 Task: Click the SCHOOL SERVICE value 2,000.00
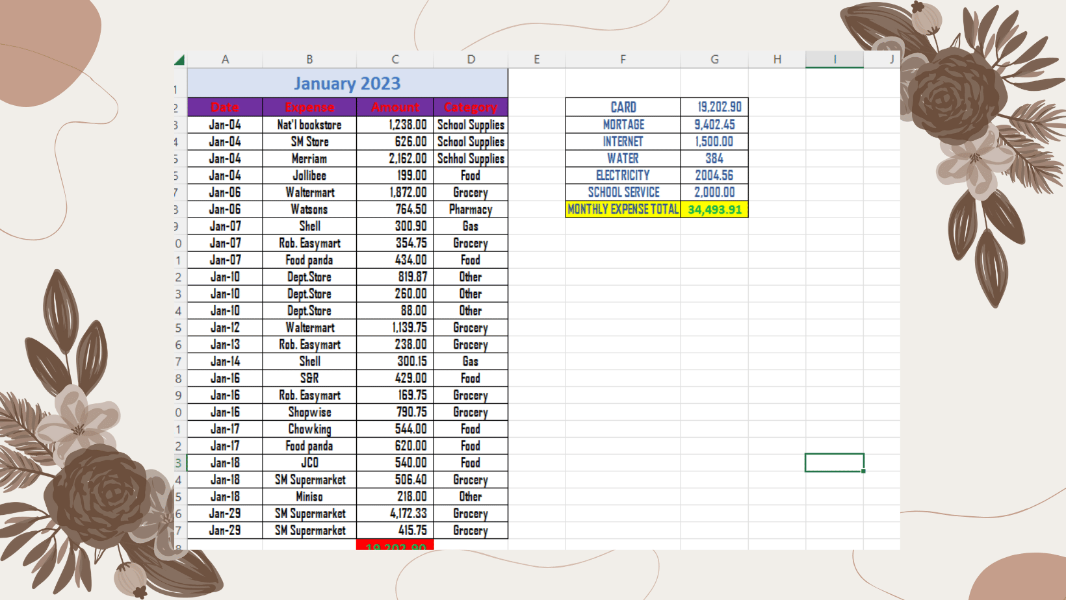click(x=714, y=192)
